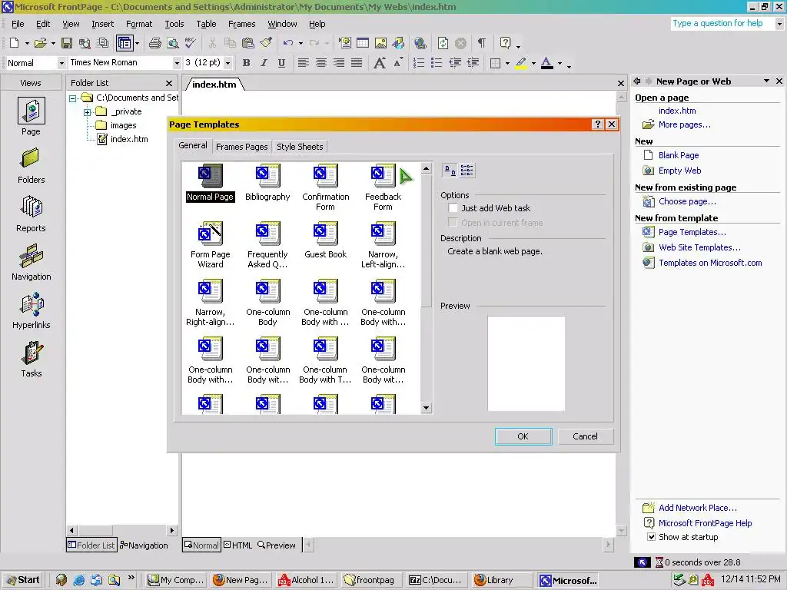This screenshot has height=590, width=787.
Task: Open the Type a question for help dropdown
Action: click(x=779, y=24)
